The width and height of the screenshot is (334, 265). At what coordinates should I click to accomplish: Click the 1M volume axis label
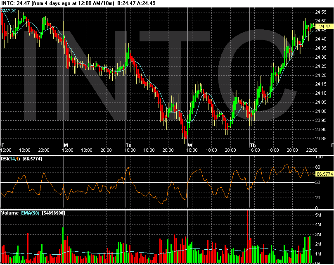tap(318, 254)
